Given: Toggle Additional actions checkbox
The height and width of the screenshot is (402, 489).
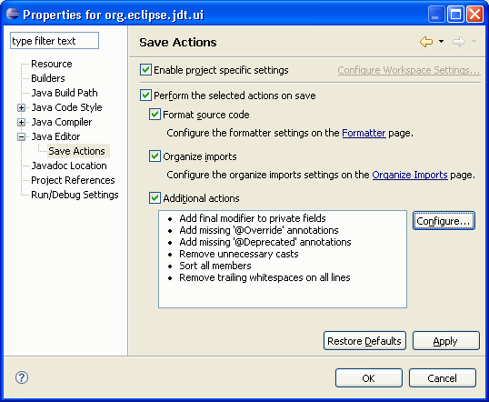Looking at the screenshot, I should [x=155, y=198].
